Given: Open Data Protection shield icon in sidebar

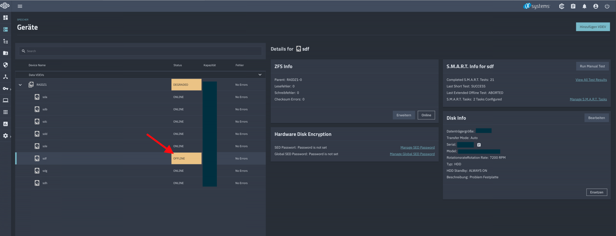Looking at the screenshot, I should tap(5, 65).
